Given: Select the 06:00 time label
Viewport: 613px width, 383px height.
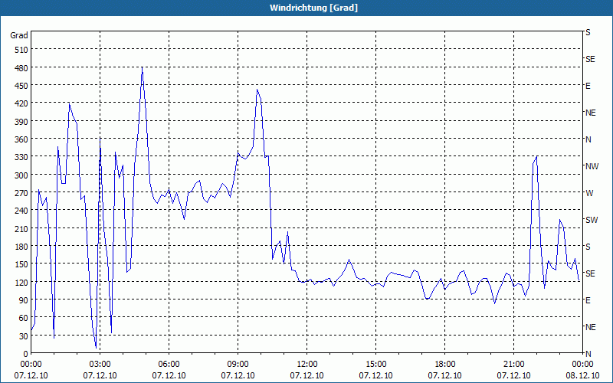Looking at the screenshot, I should point(169,365).
